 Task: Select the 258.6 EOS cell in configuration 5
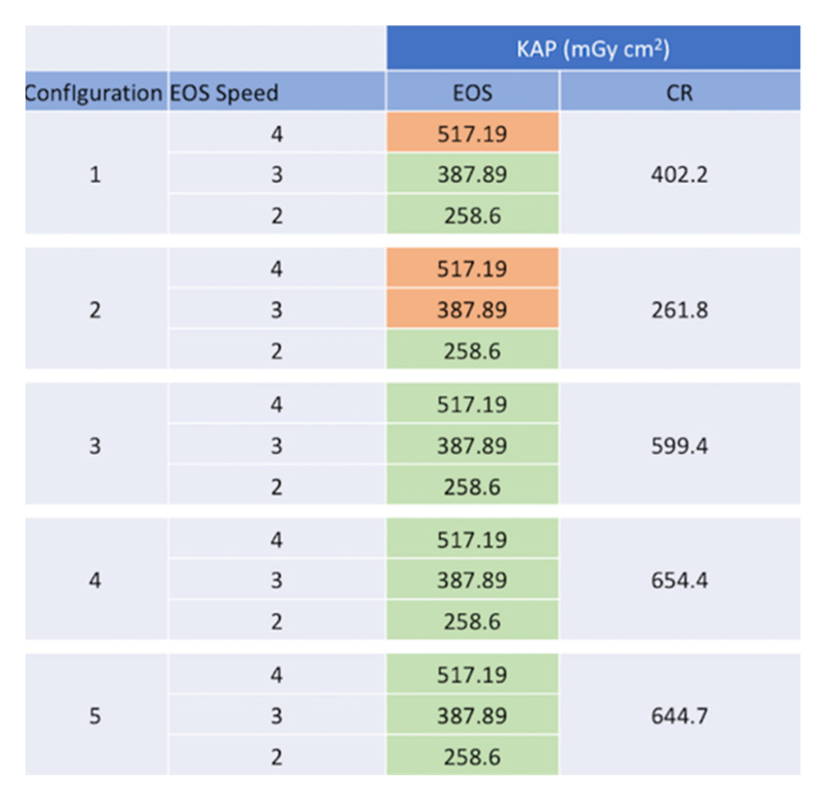pyautogui.click(x=472, y=757)
